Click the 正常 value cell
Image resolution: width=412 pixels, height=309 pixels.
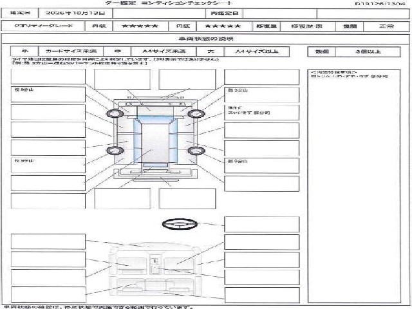point(386,26)
